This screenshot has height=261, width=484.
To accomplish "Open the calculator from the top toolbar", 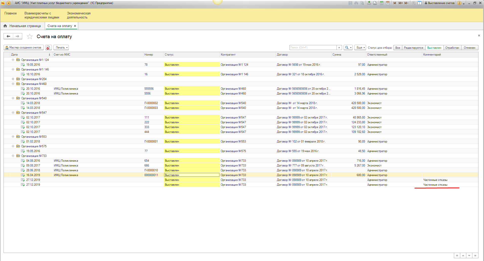I will coord(382,3).
